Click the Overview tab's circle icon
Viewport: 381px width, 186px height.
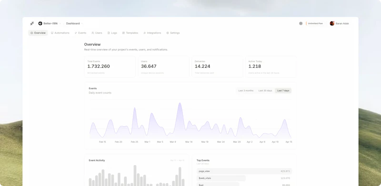coord(31,33)
